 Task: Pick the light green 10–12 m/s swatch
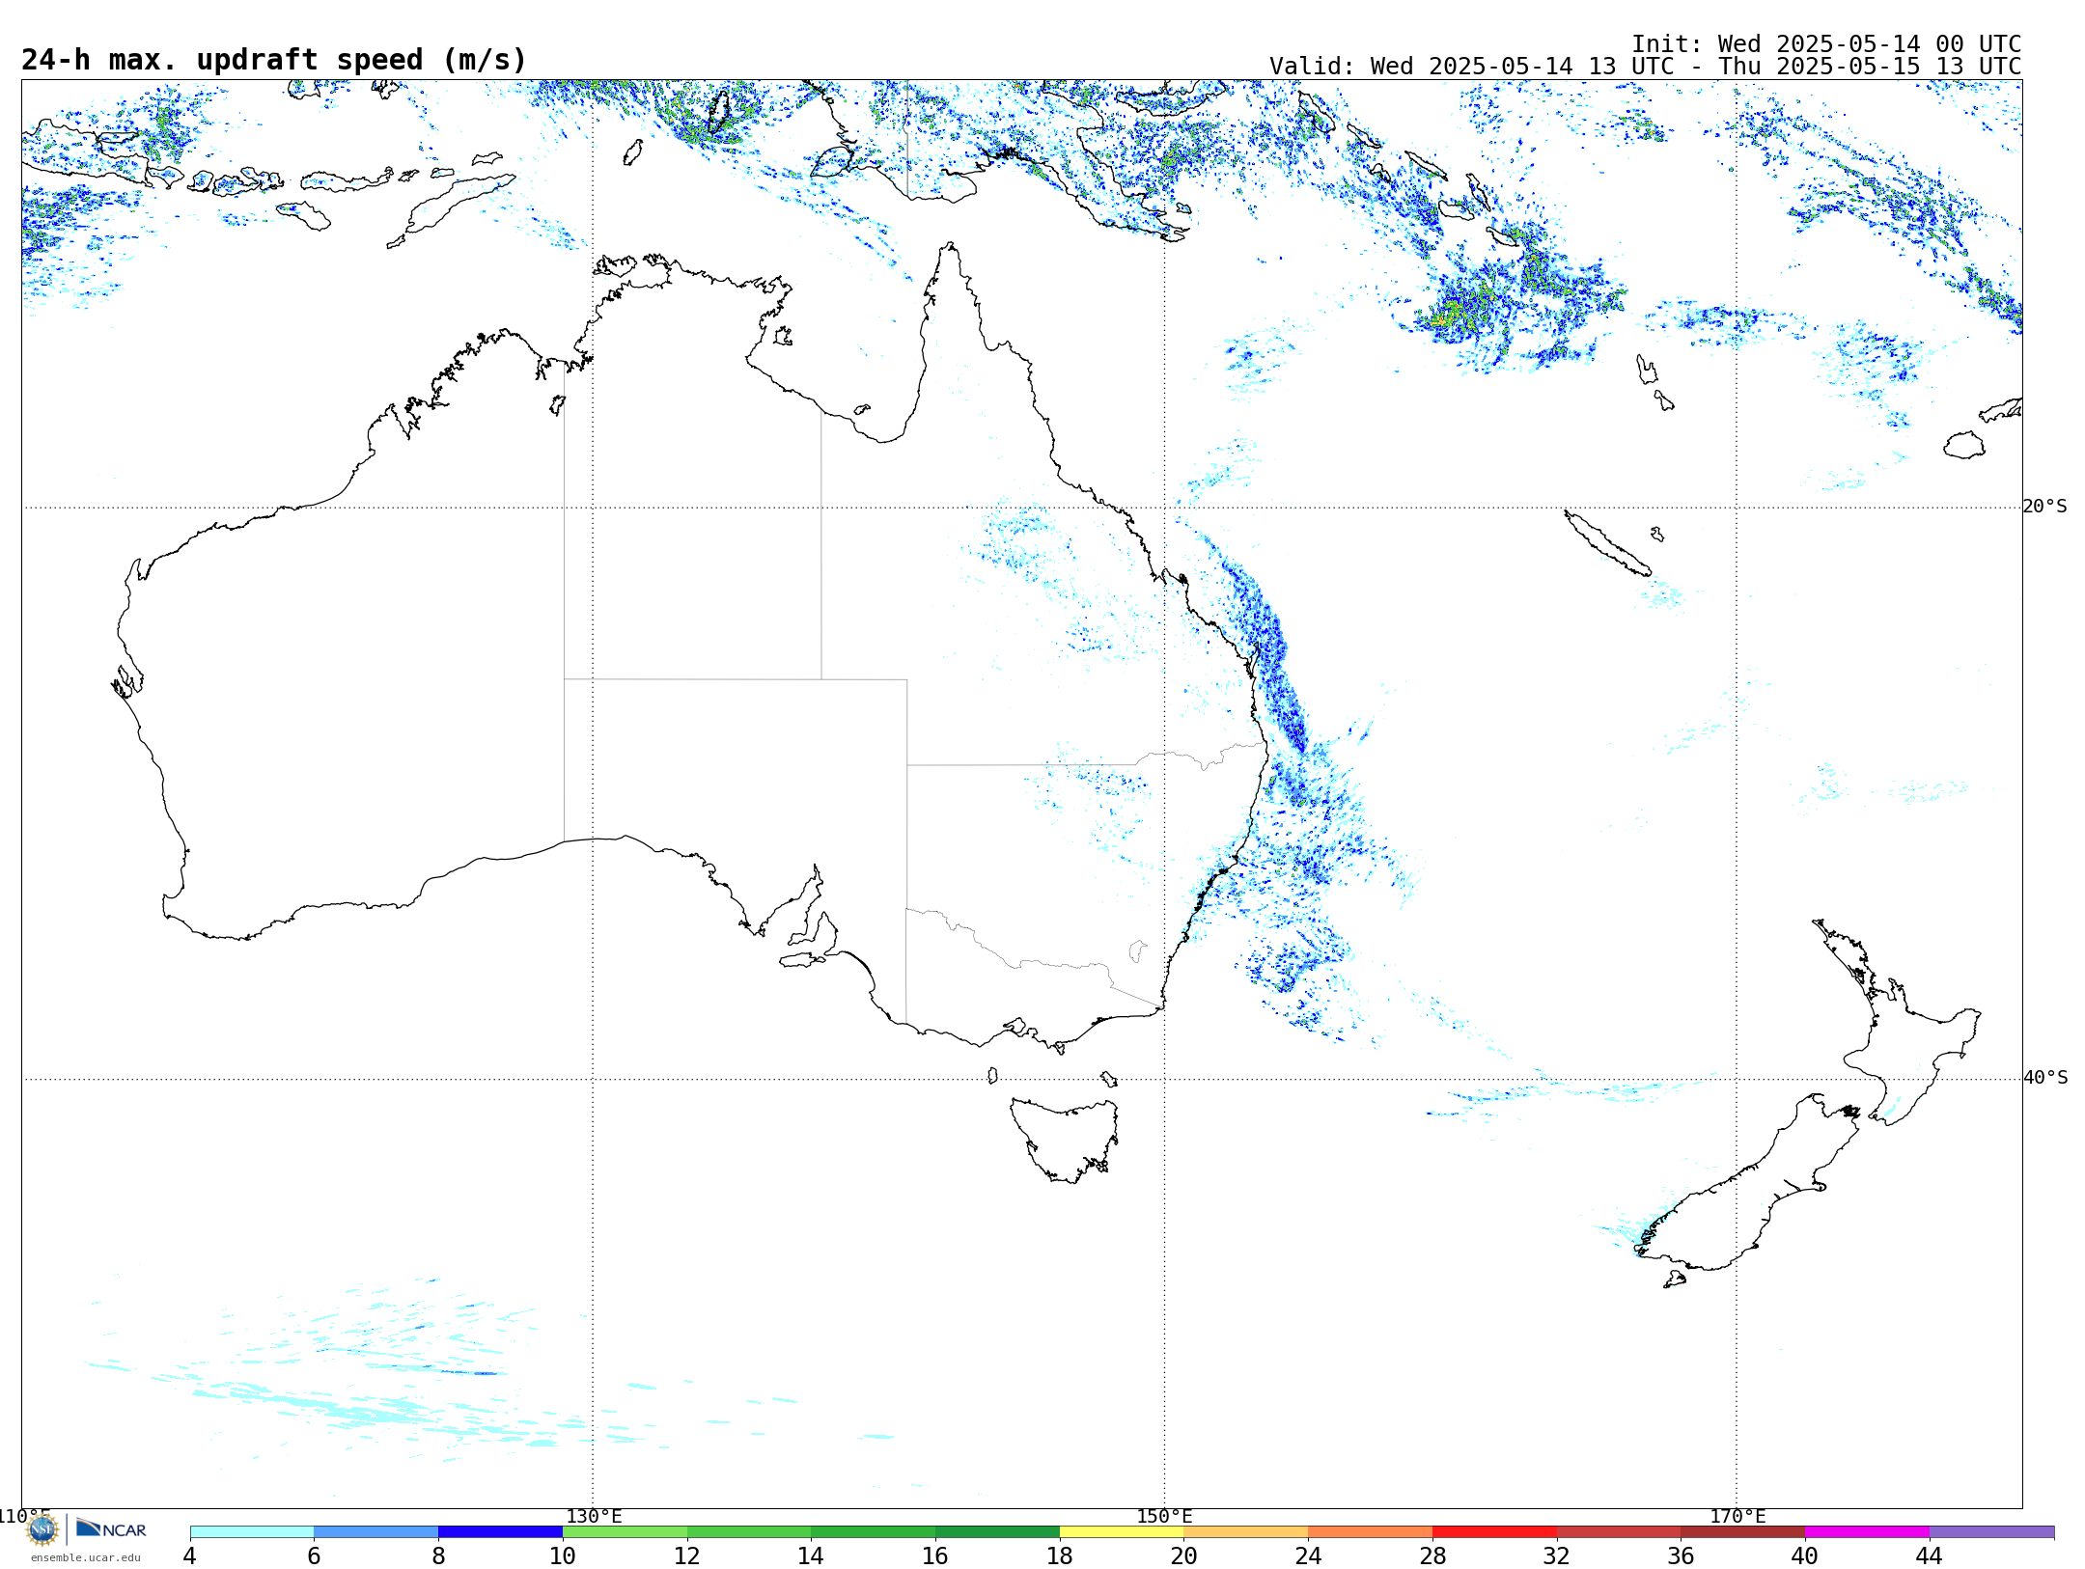[625, 1532]
